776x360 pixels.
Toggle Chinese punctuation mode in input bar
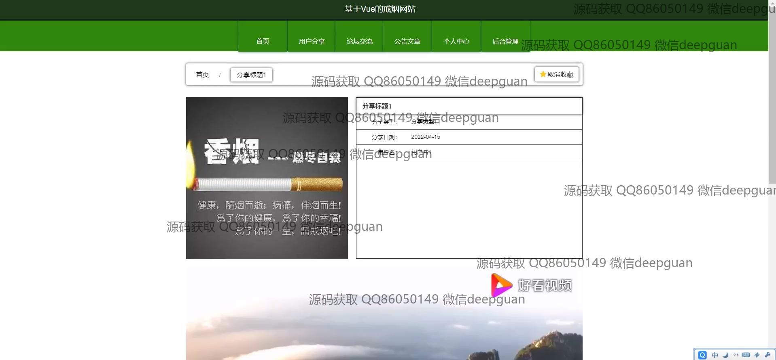[x=736, y=355]
